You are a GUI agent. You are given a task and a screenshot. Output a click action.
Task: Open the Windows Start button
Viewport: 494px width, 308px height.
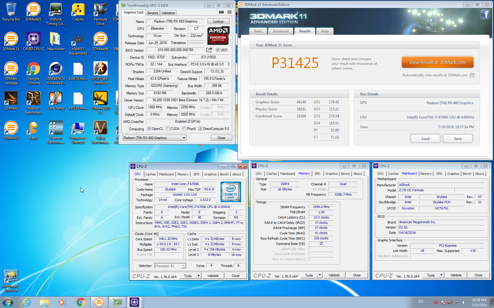pyautogui.click(x=8, y=302)
